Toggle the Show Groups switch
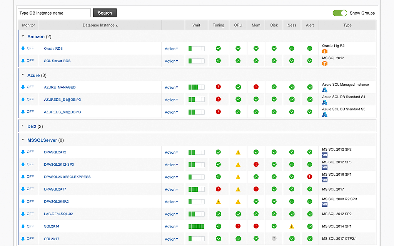Image resolution: width=394 pixels, height=246 pixels. [340, 13]
